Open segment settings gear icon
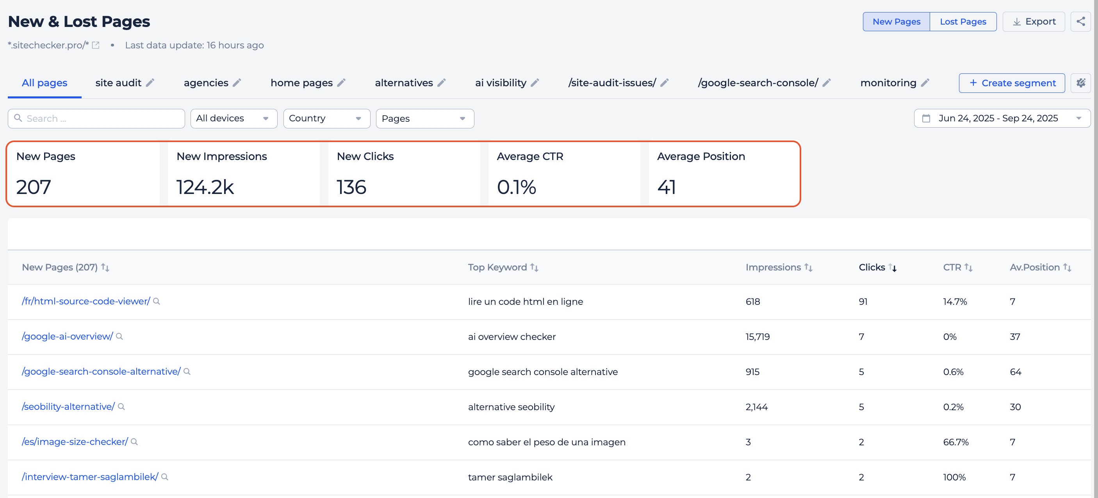Image resolution: width=1098 pixels, height=498 pixels. tap(1080, 83)
